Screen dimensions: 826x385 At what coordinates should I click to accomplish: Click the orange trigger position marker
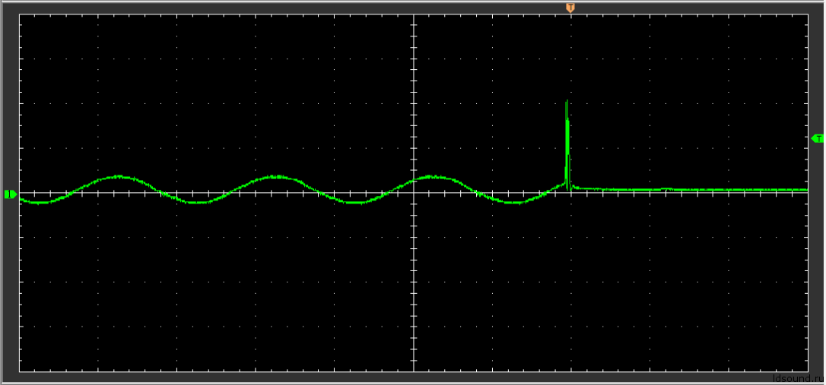coord(570,8)
